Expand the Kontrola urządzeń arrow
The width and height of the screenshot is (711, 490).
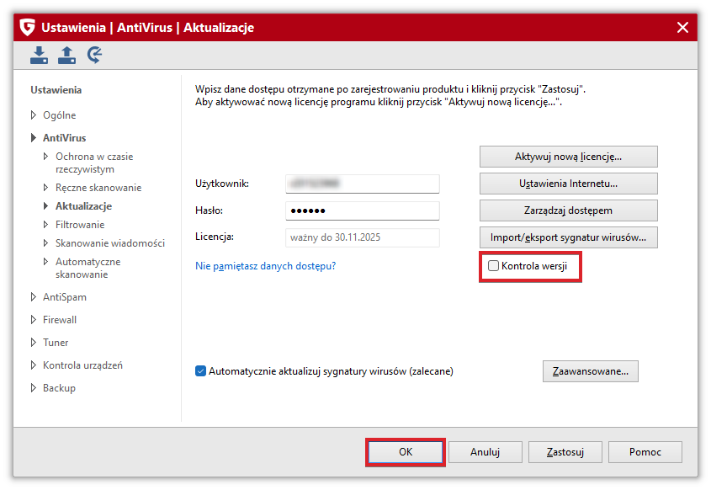coord(33,365)
